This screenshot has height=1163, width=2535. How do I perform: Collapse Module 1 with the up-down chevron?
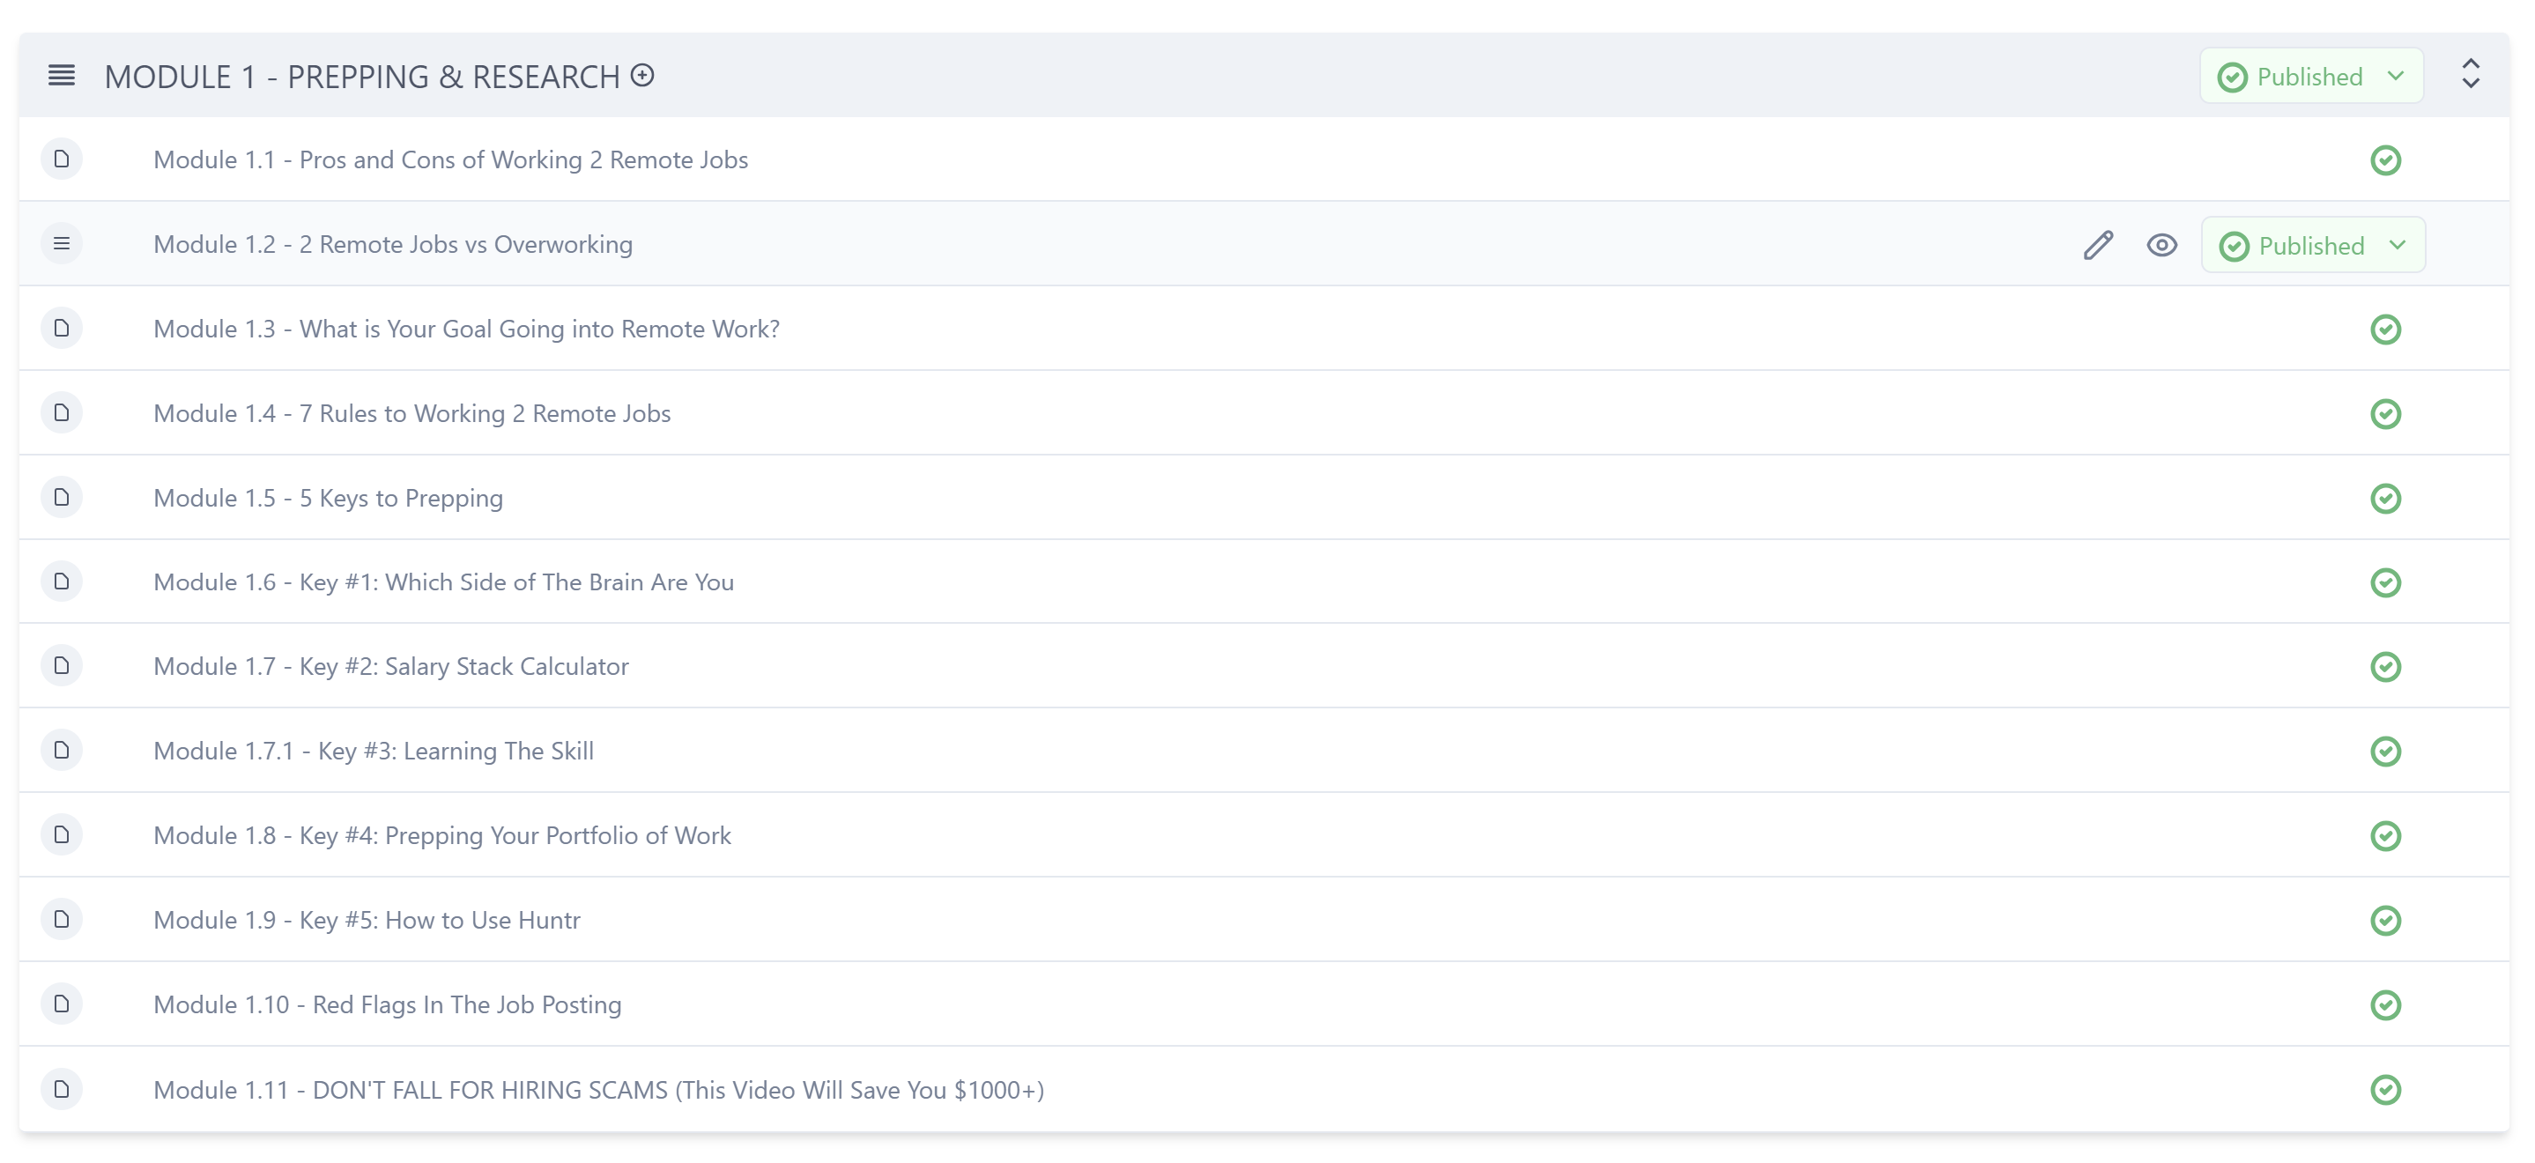click(2471, 75)
